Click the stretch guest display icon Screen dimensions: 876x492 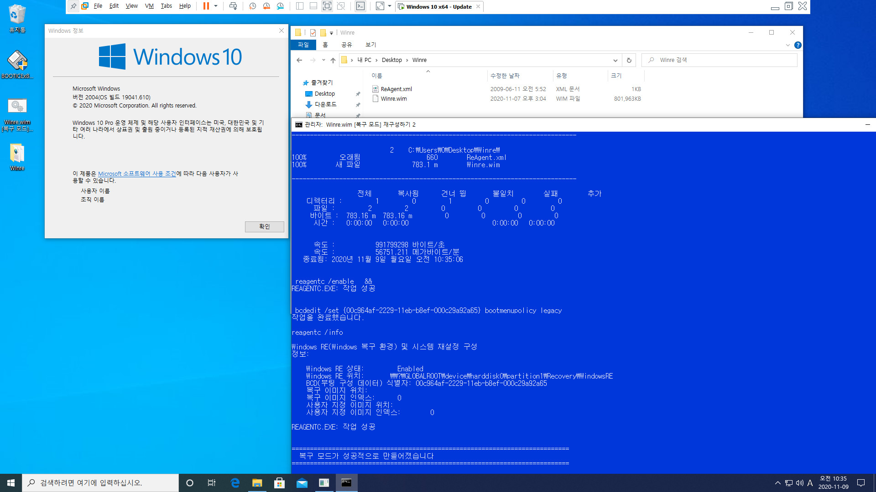click(380, 6)
